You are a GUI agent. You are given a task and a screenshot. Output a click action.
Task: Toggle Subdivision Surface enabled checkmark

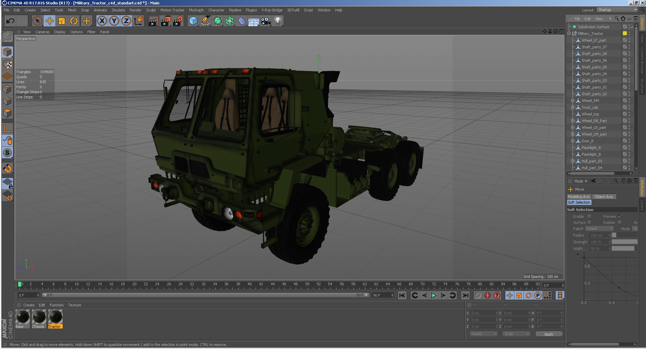click(x=632, y=27)
